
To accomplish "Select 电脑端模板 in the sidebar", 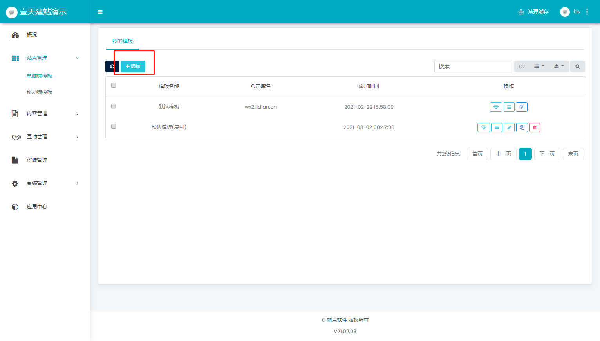I will coord(39,76).
